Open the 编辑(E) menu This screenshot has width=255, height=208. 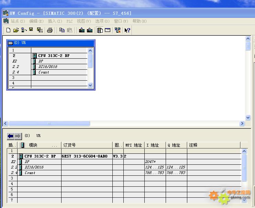click(36, 21)
